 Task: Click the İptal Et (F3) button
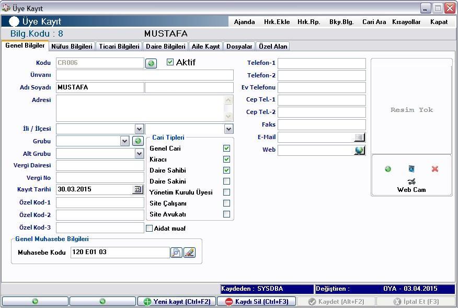point(416,302)
